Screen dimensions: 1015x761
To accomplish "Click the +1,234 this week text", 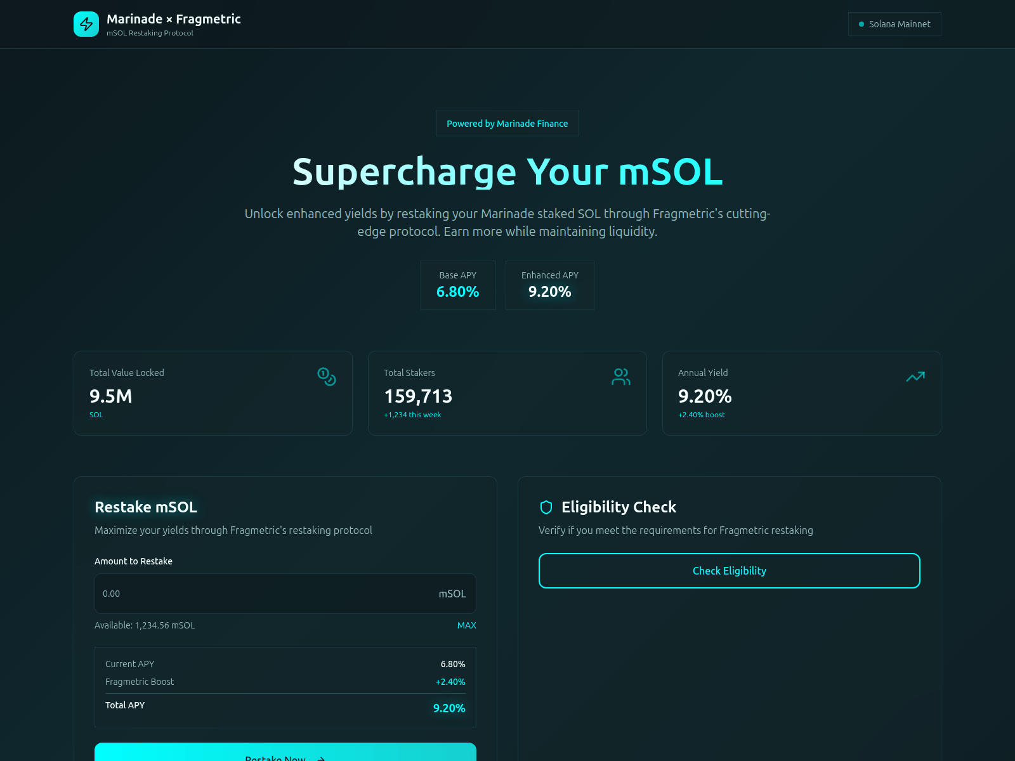I will pos(412,415).
